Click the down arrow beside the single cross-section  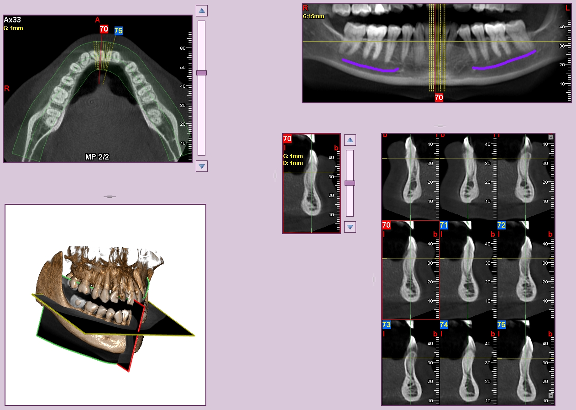click(x=350, y=227)
